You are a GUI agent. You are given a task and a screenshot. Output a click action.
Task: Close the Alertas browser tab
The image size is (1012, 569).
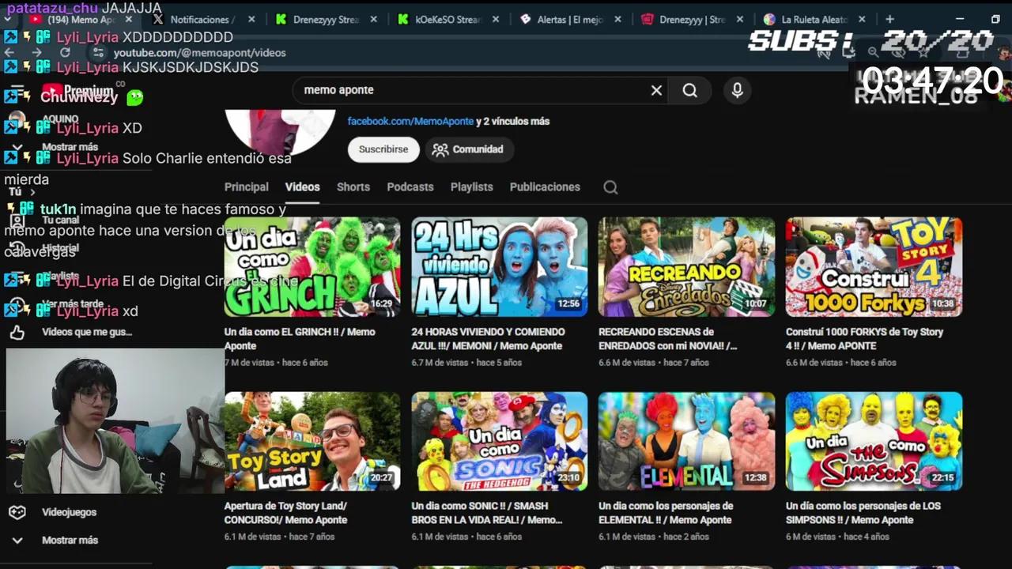(617, 20)
